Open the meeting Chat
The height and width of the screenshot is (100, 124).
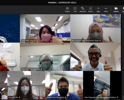coord(75,9)
